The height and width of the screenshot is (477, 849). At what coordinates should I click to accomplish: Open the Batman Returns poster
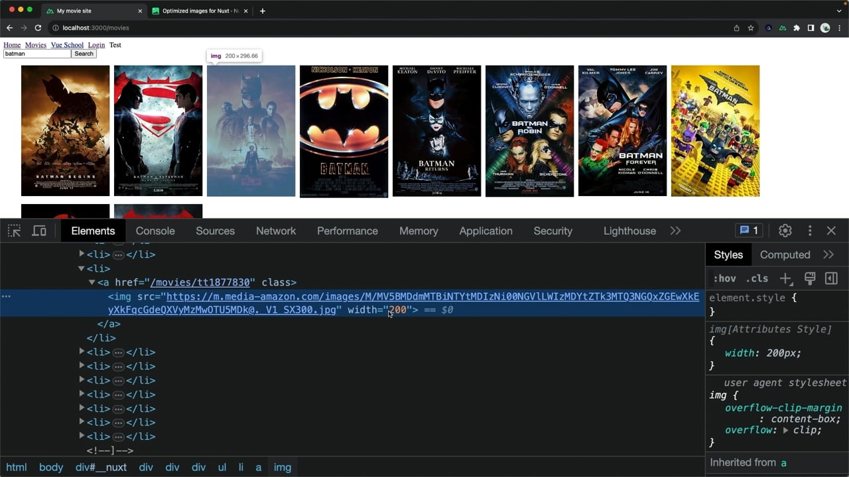[436, 131]
